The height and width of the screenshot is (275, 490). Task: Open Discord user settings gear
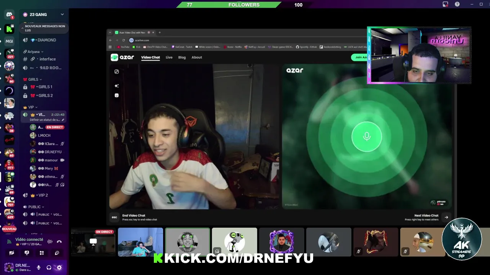(59, 267)
